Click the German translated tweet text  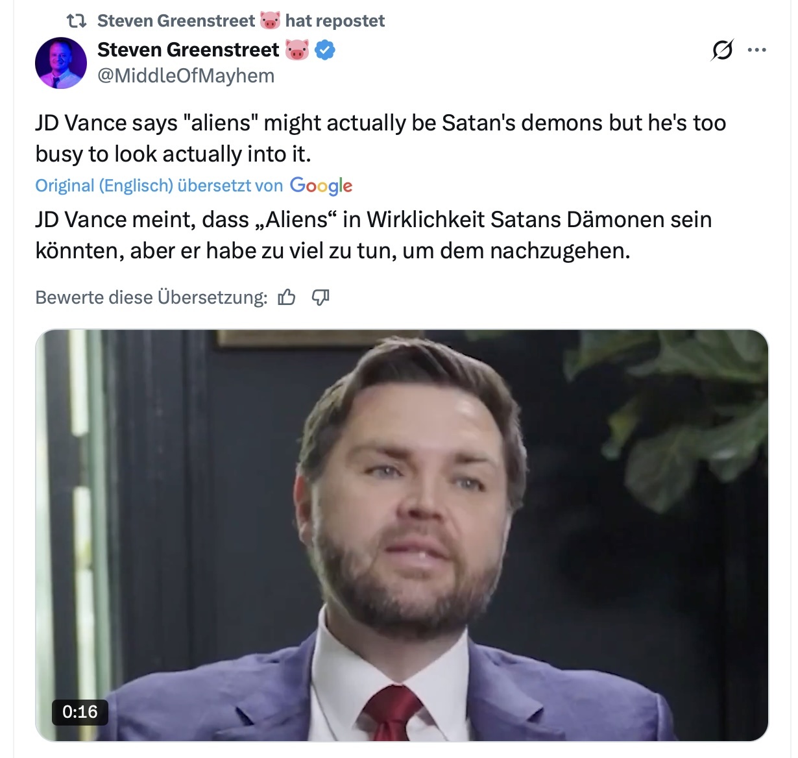(x=373, y=234)
